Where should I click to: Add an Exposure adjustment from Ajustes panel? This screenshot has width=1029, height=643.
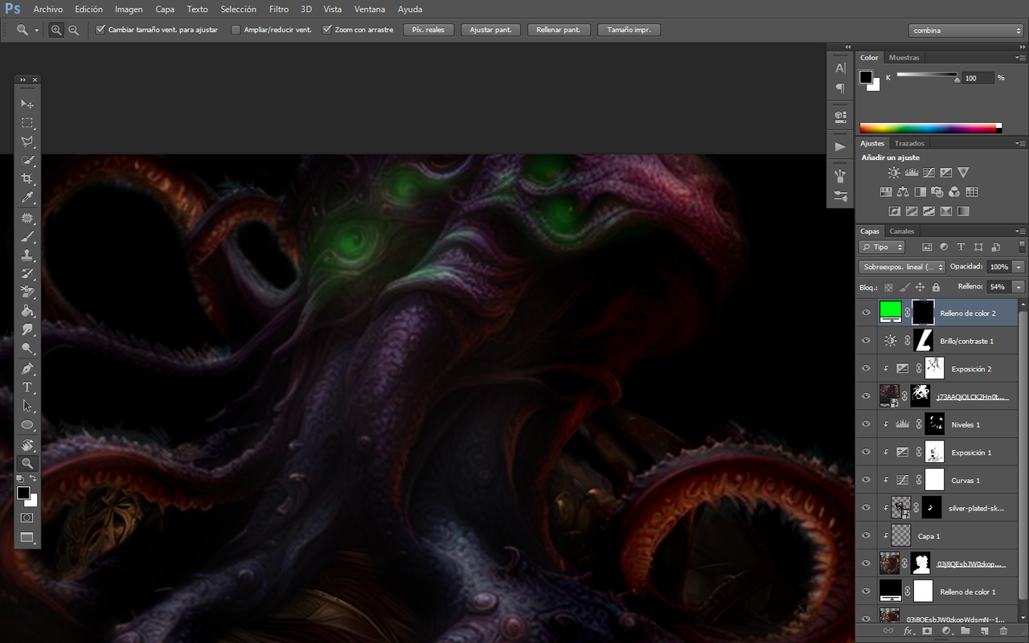tap(946, 172)
